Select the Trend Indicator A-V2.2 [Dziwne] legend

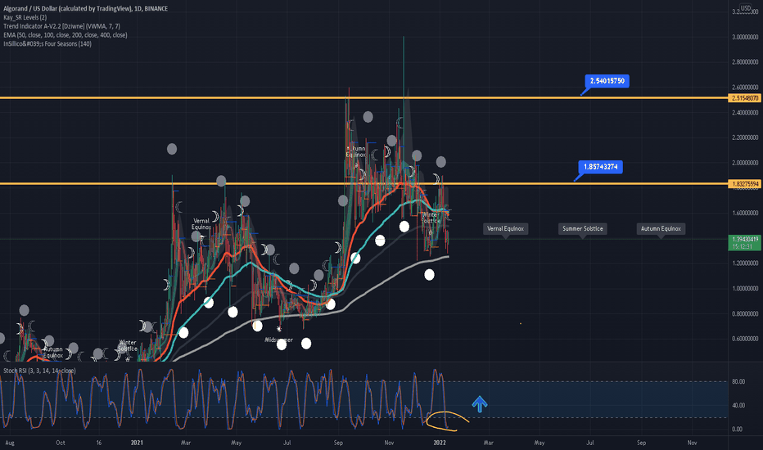coord(61,26)
